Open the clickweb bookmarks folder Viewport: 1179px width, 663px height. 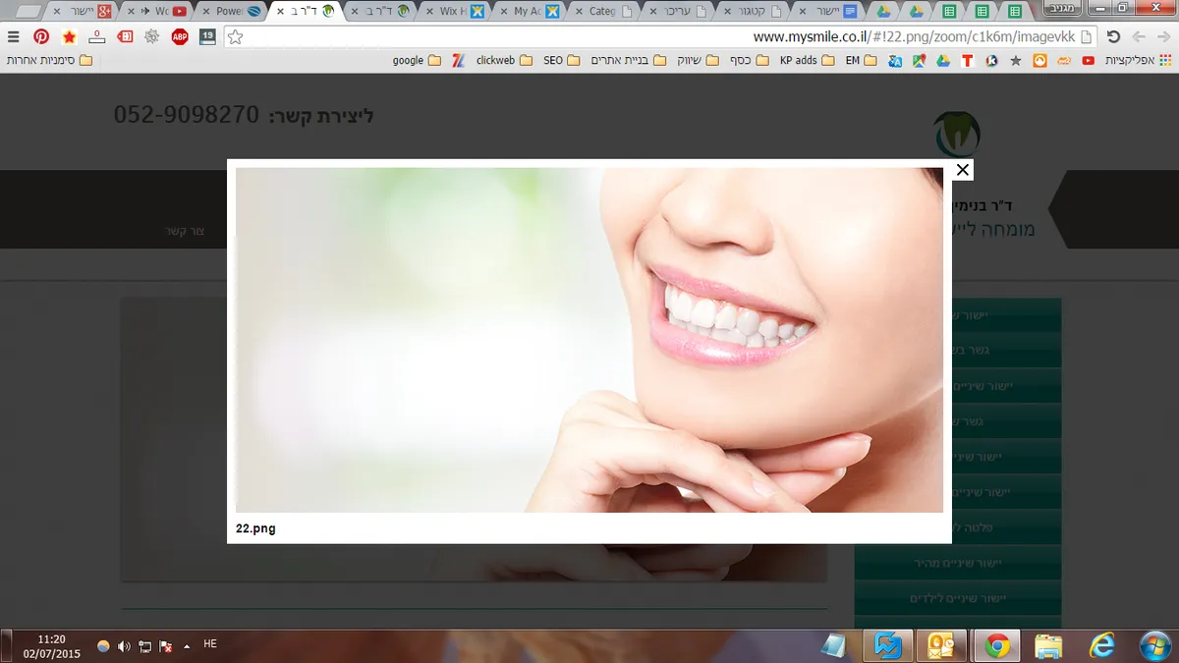(x=504, y=60)
